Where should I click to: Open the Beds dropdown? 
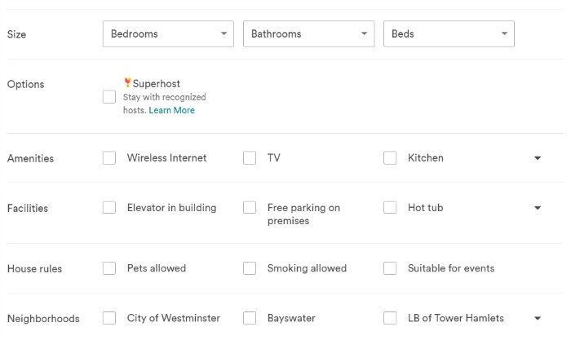pyautogui.click(x=449, y=34)
